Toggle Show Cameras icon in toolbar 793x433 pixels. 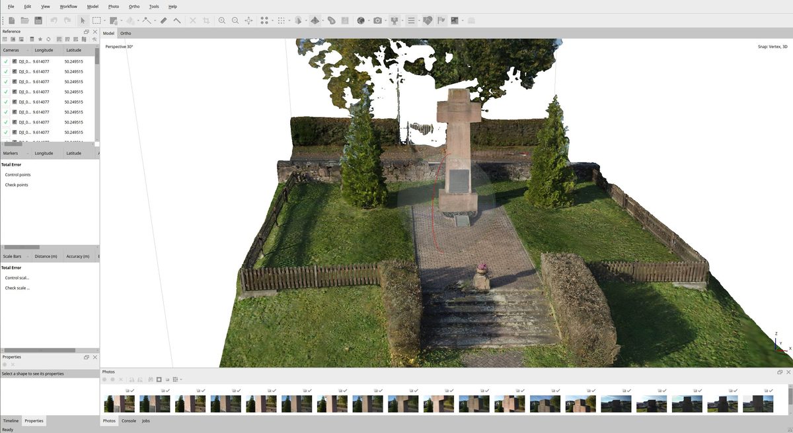point(377,20)
